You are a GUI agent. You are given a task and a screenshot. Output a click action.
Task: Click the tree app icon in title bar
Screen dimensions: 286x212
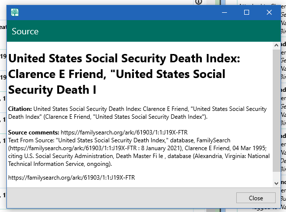[15, 12]
